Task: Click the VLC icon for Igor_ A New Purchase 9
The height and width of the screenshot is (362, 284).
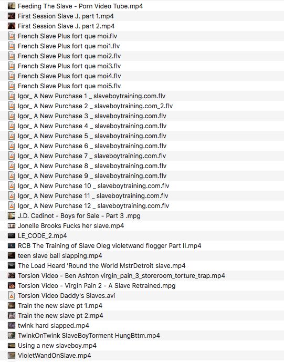Action: pyautogui.click(x=12, y=175)
